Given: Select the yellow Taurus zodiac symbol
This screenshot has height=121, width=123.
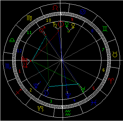Looking at the screenshot, I should coord(115,54).
